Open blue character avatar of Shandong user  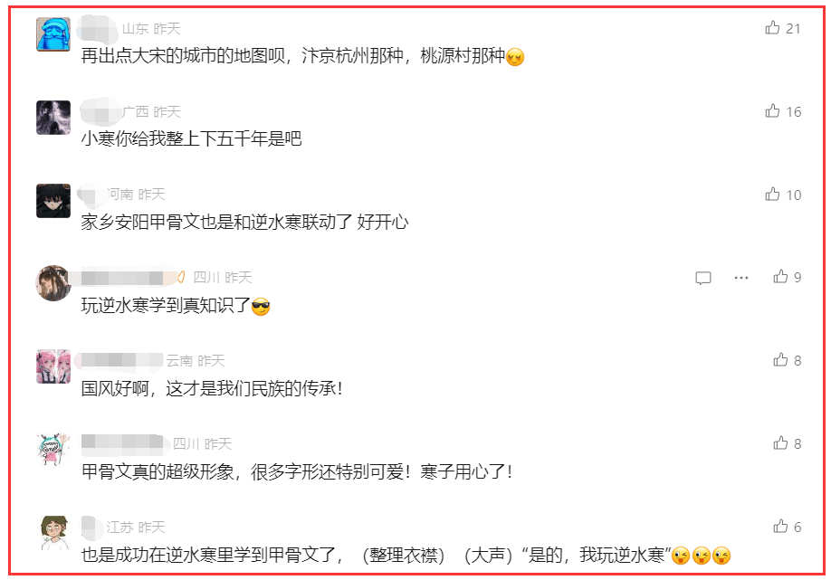pyautogui.click(x=53, y=33)
